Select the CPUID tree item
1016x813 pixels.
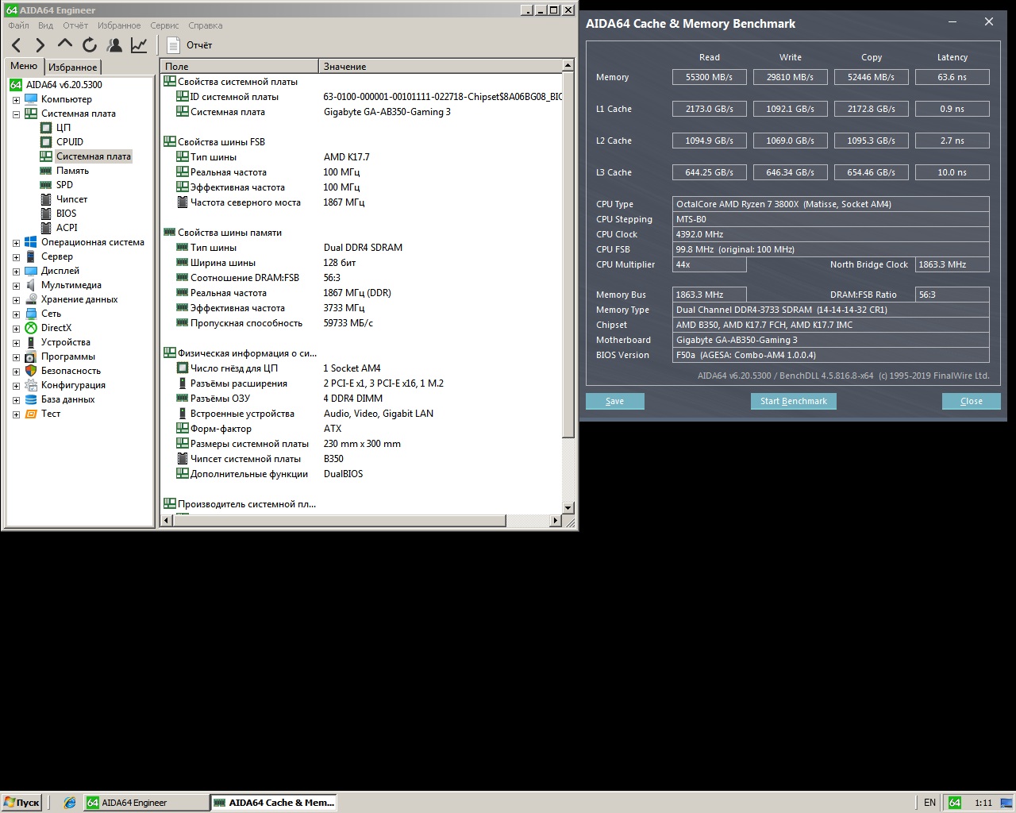[x=70, y=142]
